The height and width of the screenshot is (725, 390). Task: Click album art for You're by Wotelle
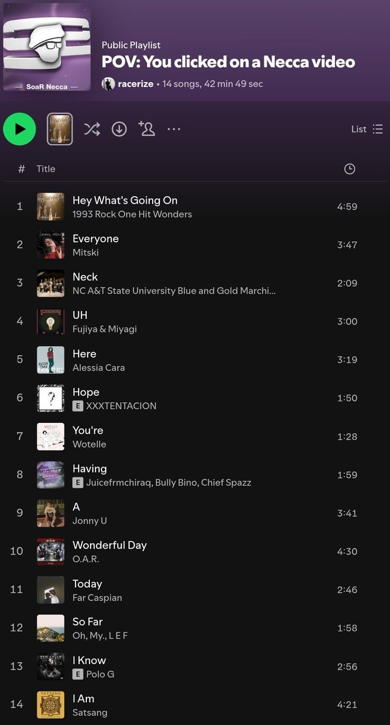pyautogui.click(x=51, y=436)
